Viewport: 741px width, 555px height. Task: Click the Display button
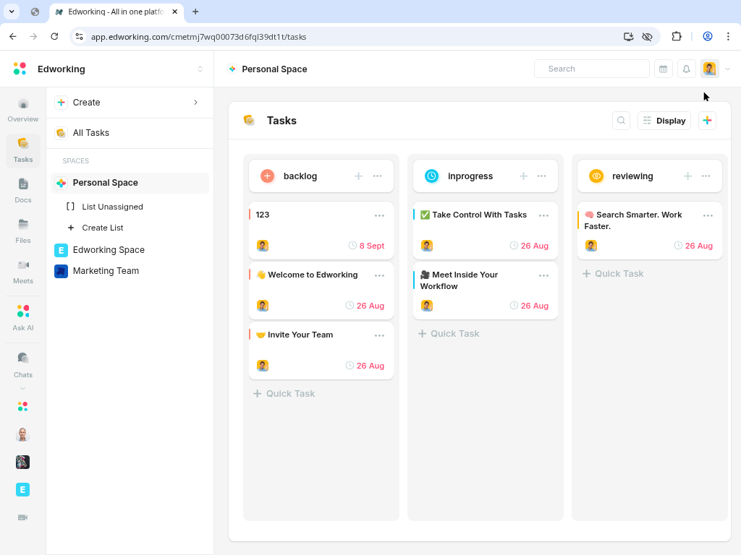[664, 121]
